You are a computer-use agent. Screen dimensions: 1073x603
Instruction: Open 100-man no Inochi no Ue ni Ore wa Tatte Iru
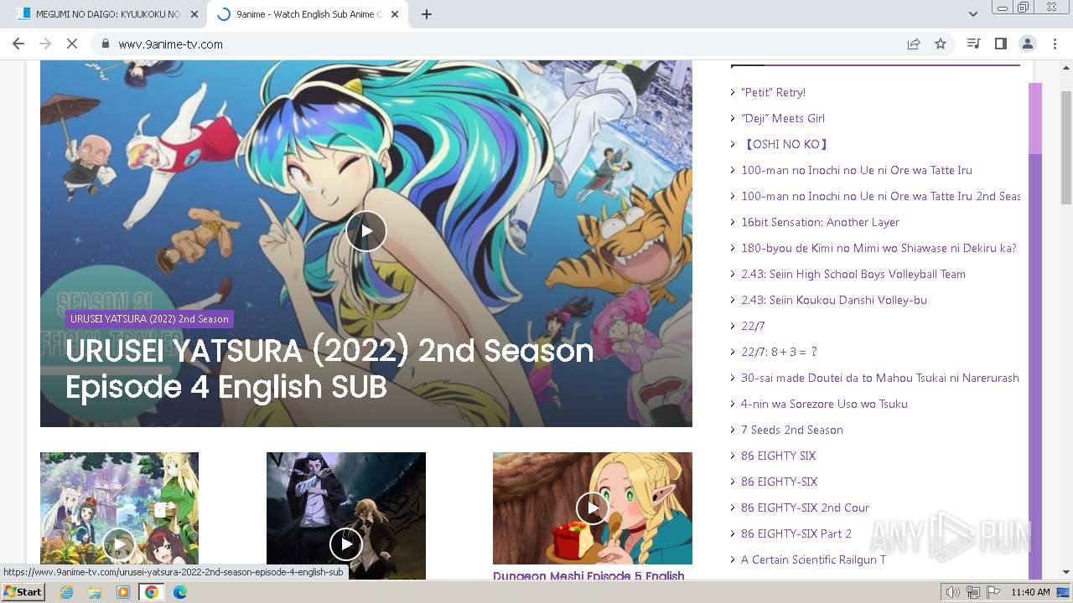[x=857, y=170]
